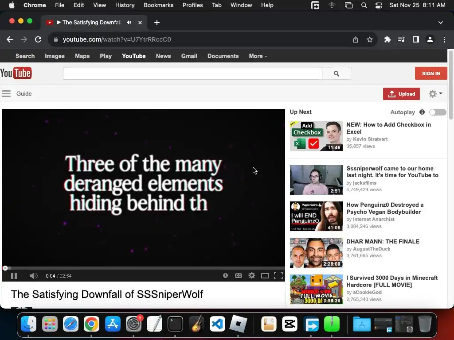The width and height of the screenshot is (454, 340).
Task: Open News in the Google bar
Action: (163, 56)
